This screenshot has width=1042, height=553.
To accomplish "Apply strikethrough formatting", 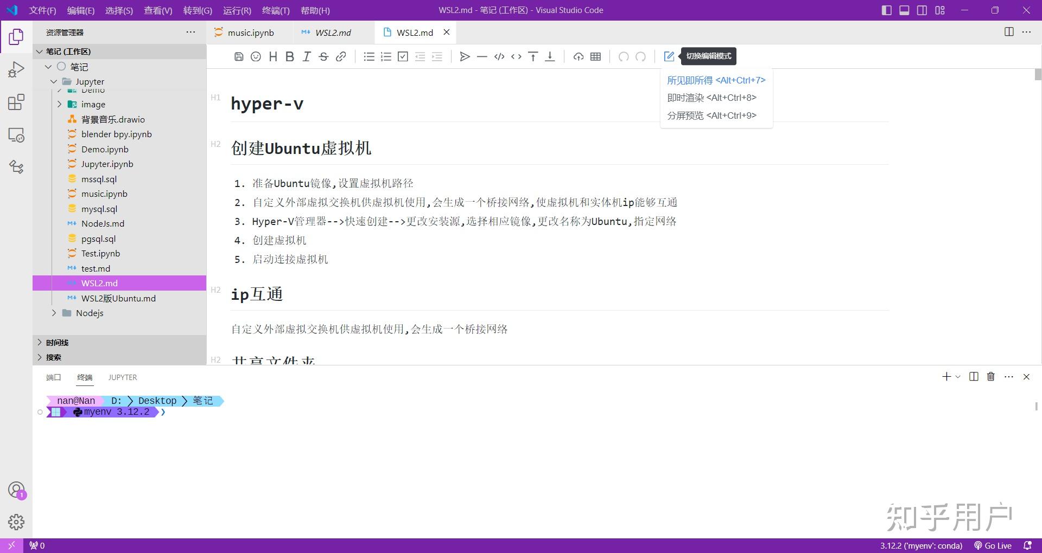I will click(323, 56).
